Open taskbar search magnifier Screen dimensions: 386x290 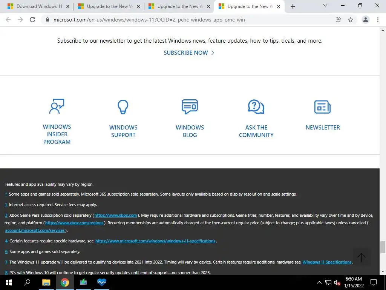(27, 282)
